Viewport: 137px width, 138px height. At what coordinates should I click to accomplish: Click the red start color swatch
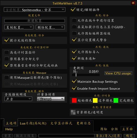point(74,100)
